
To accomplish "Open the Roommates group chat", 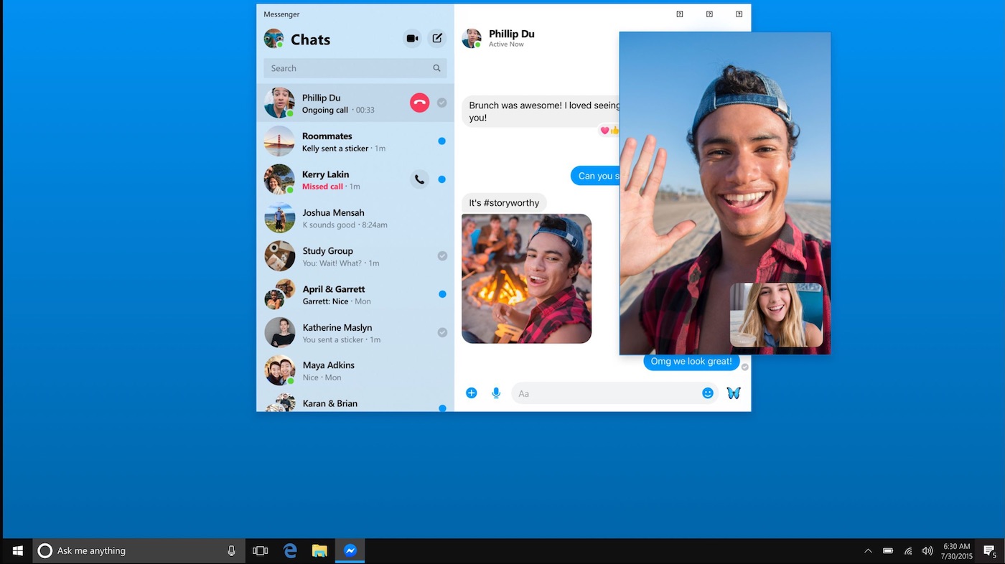I will tap(355, 141).
